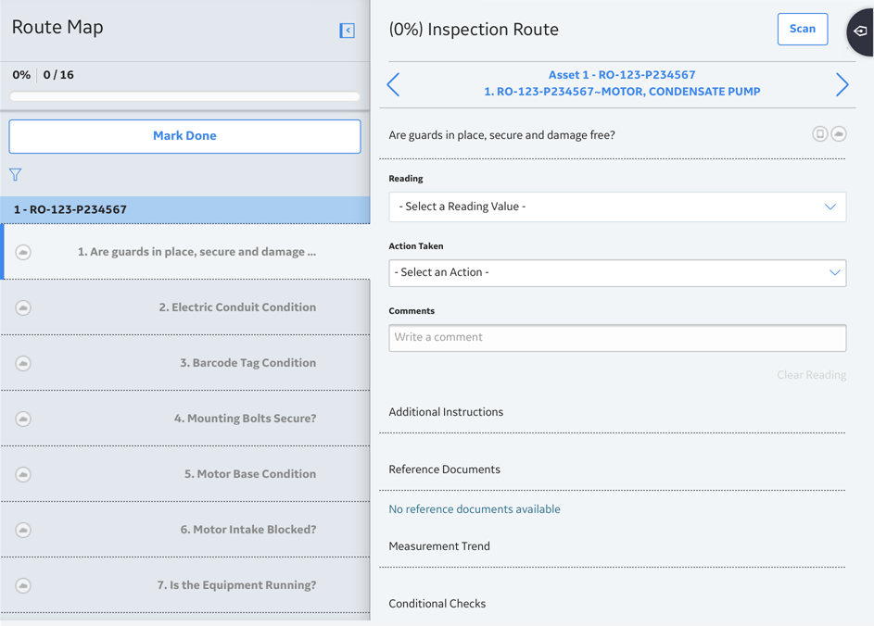Click the cloud status icon beside guards question

(x=839, y=133)
